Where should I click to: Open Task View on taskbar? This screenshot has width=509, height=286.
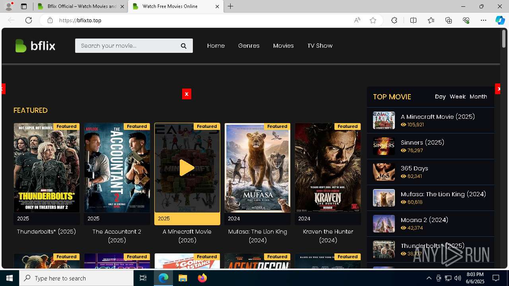tap(143, 278)
